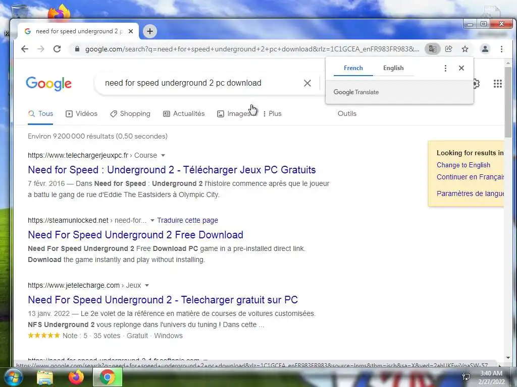Click the browser forward arrow

(41, 49)
